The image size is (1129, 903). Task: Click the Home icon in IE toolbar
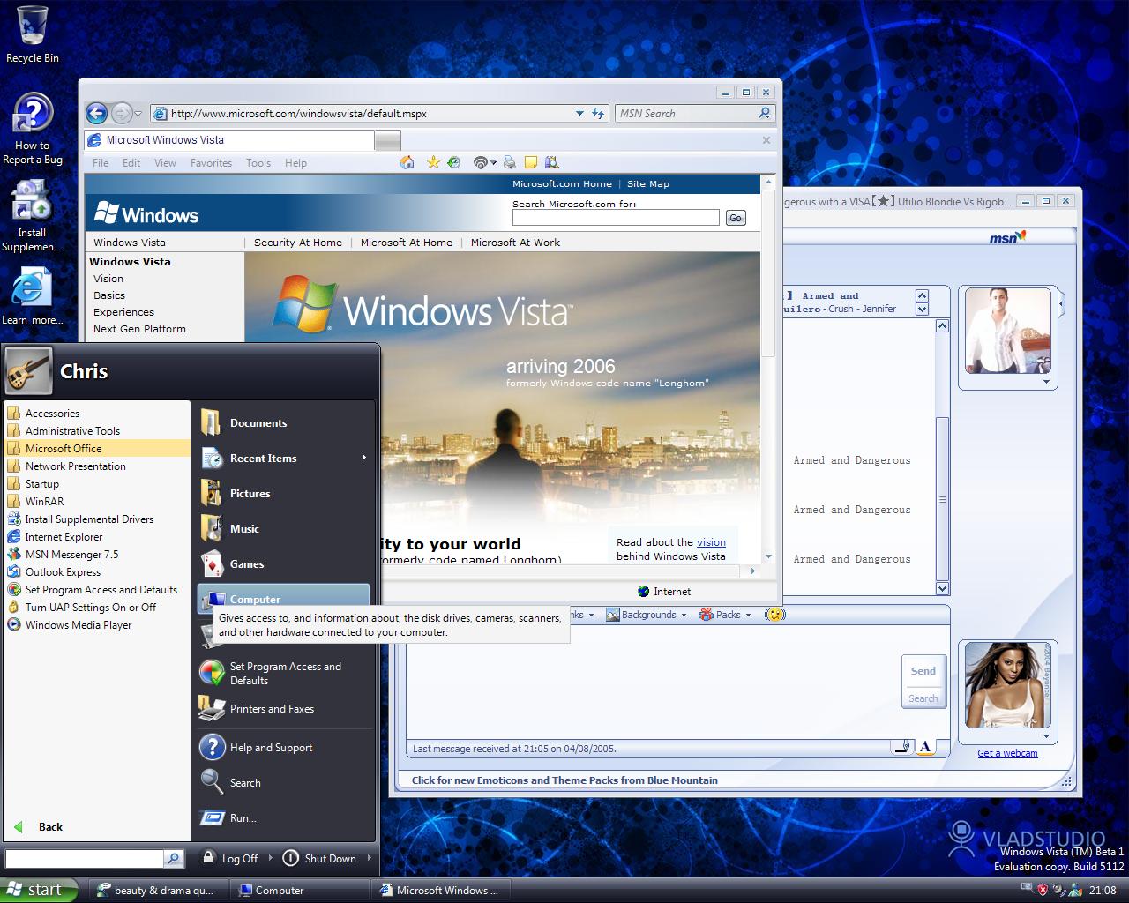click(407, 162)
